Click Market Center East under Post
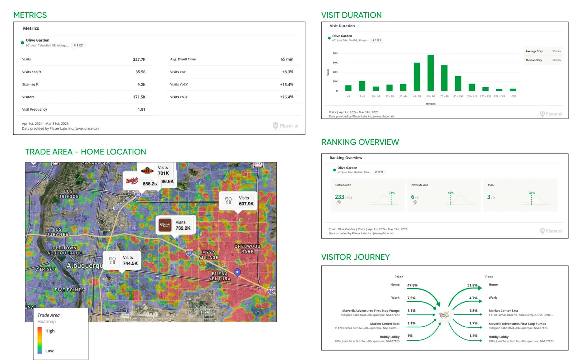Viewport: 575px width, 364px height. click(x=503, y=311)
